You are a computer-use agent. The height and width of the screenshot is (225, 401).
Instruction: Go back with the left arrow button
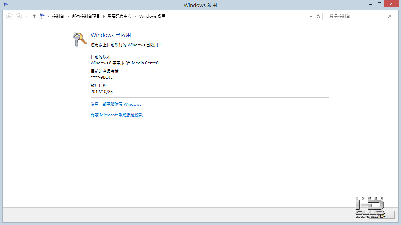(x=9, y=16)
